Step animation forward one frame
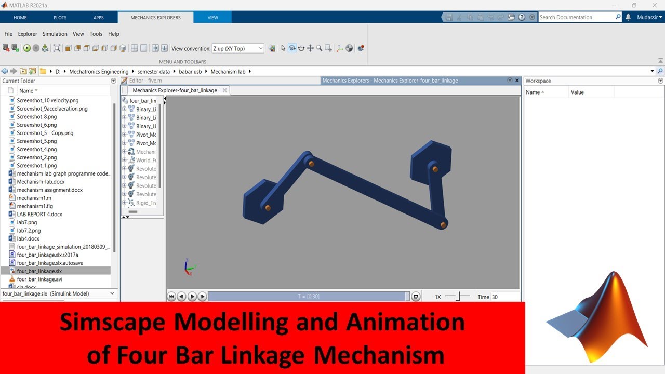Image resolution: width=665 pixels, height=374 pixels. [203, 297]
